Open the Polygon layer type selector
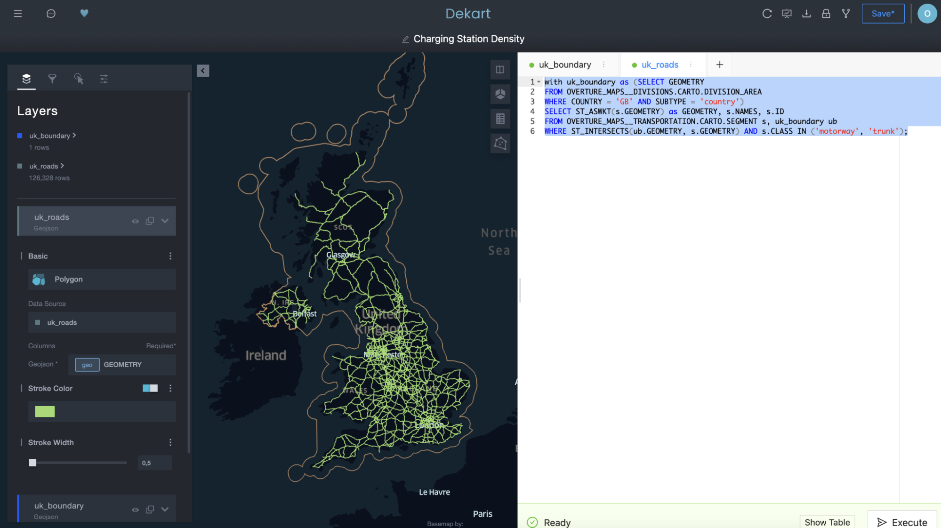This screenshot has height=528, width=941. (x=102, y=279)
